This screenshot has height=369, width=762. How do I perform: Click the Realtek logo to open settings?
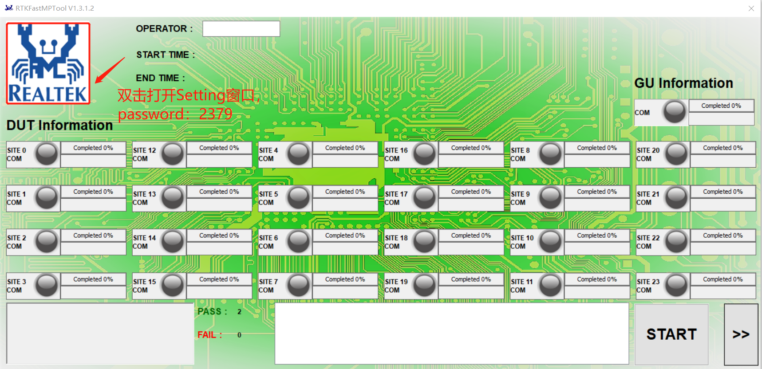(48, 63)
